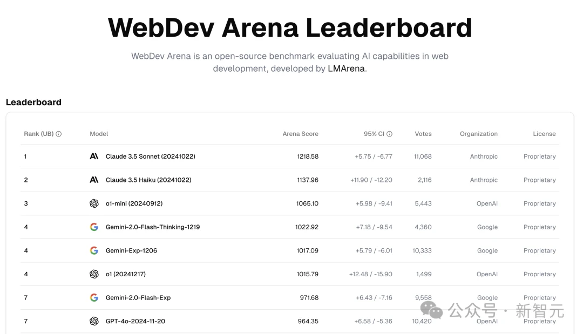This screenshot has width=583, height=334.
Task: Click Proprietary in the o1-mini (20240912) row
Action: [x=539, y=203]
